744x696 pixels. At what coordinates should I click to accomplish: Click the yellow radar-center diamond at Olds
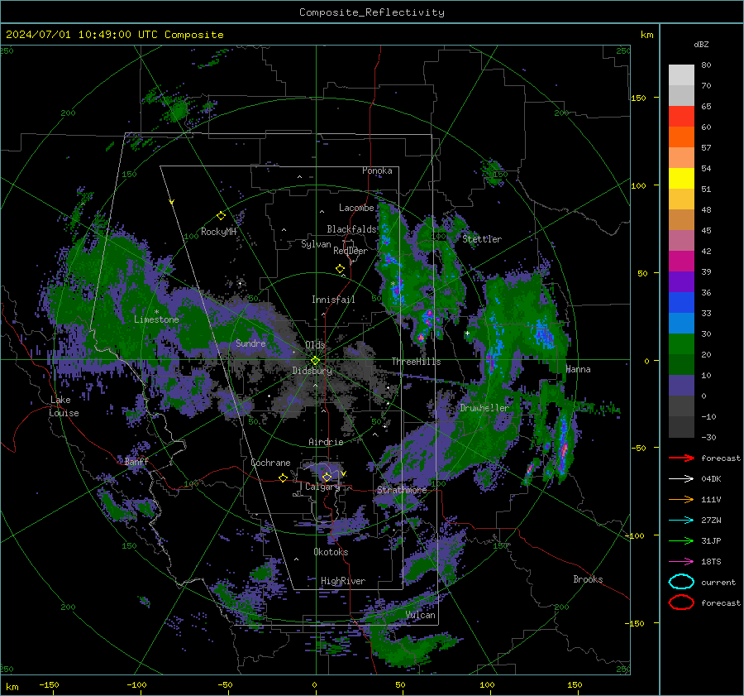click(x=315, y=361)
